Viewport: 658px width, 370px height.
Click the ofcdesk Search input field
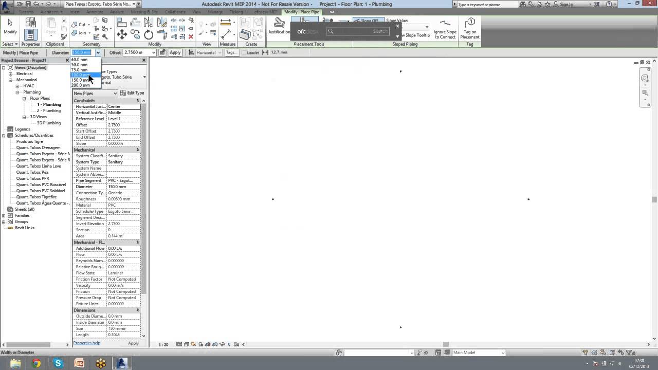point(358,31)
